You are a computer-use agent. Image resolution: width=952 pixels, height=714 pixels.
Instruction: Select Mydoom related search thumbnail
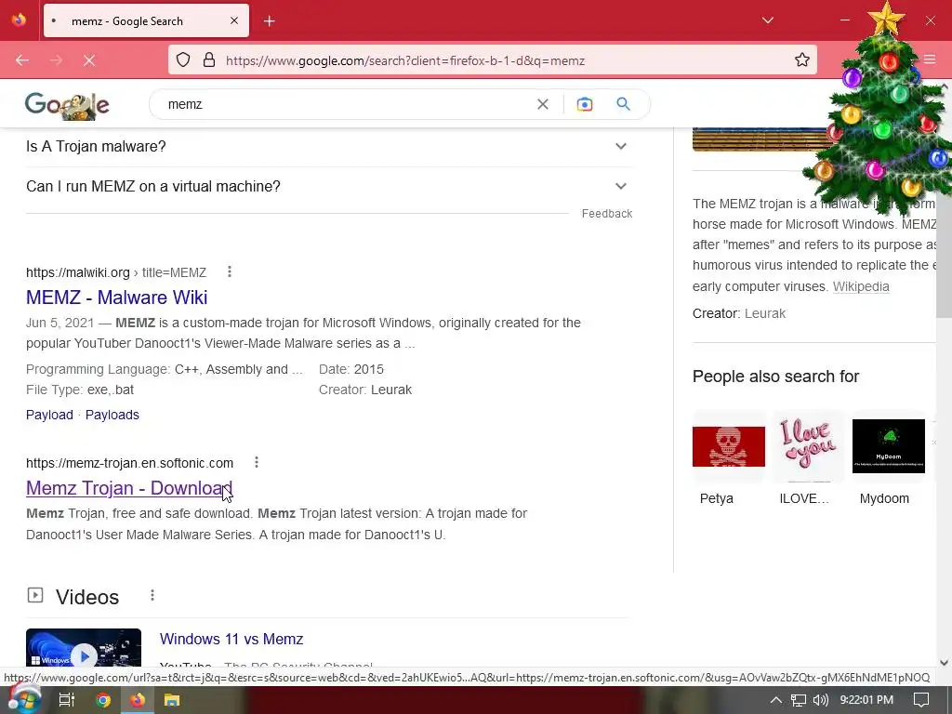[x=888, y=446]
